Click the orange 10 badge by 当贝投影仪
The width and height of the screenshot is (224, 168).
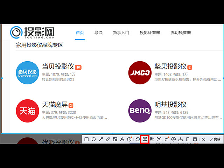[78, 68]
